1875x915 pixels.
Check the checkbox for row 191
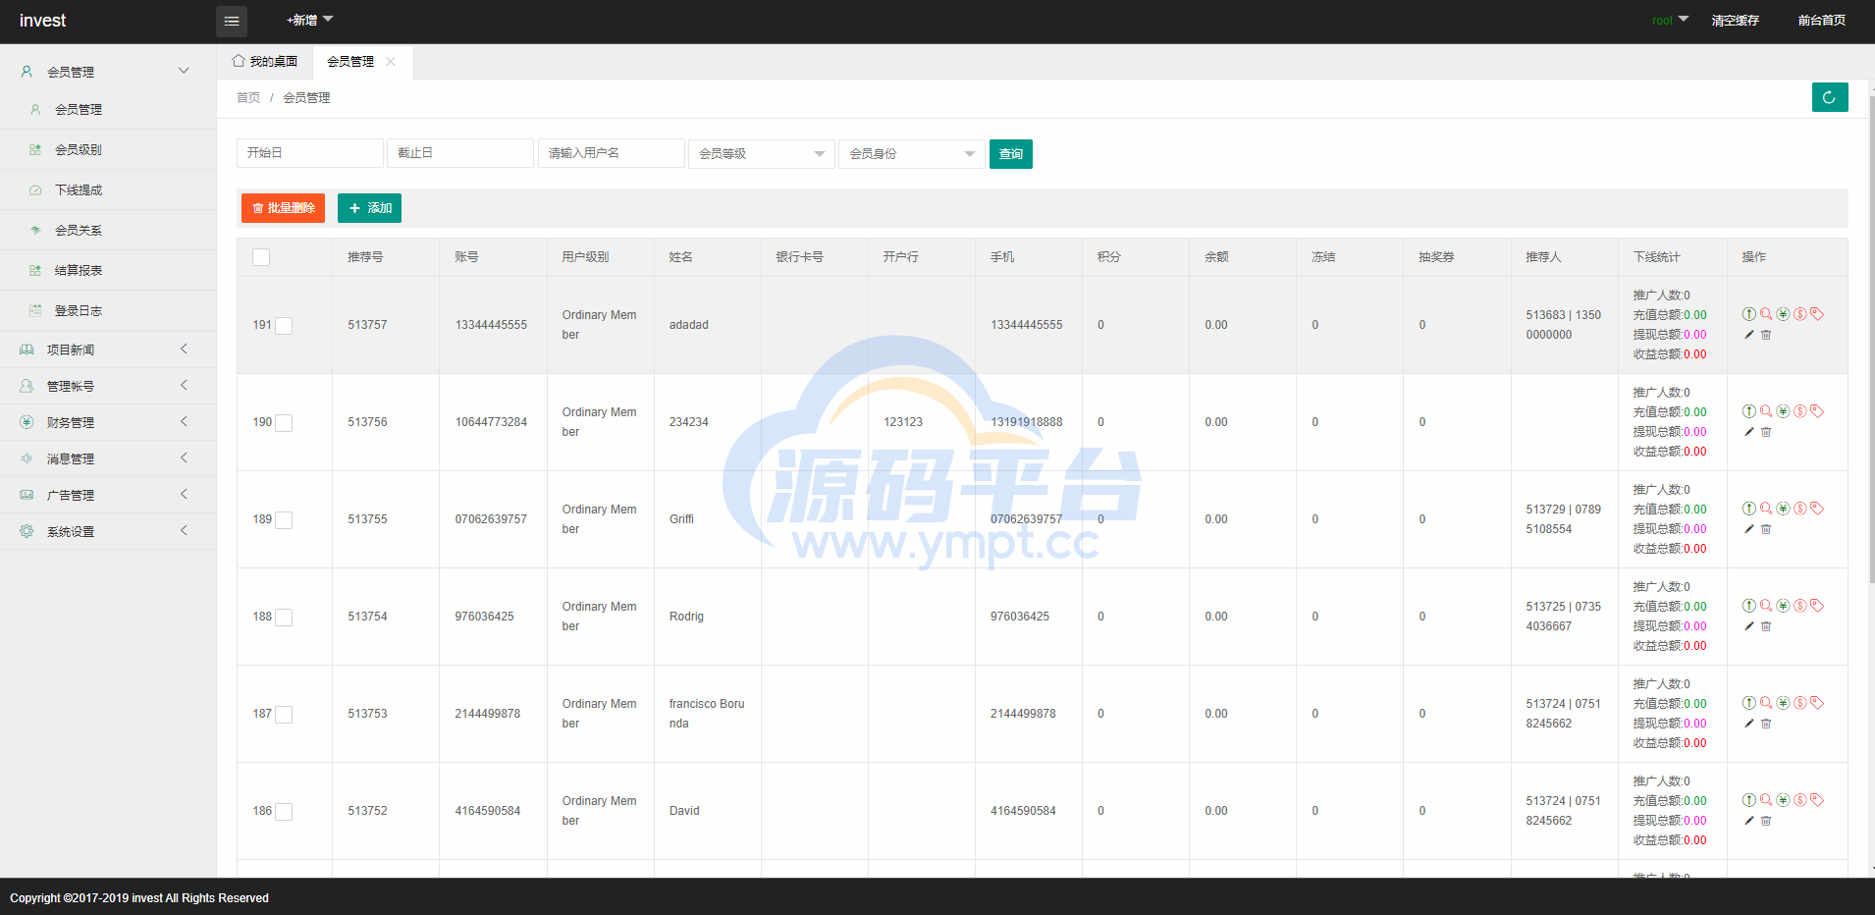pos(284,326)
